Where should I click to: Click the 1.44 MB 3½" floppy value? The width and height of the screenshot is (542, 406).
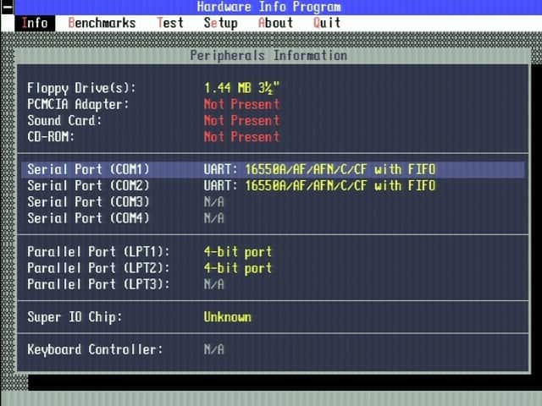tap(241, 88)
